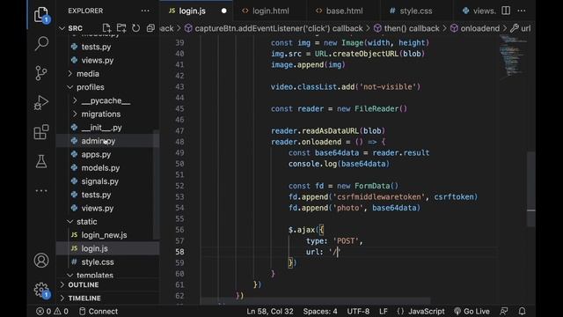Open Run and Debug view
The width and height of the screenshot is (563, 317).
[x=41, y=103]
